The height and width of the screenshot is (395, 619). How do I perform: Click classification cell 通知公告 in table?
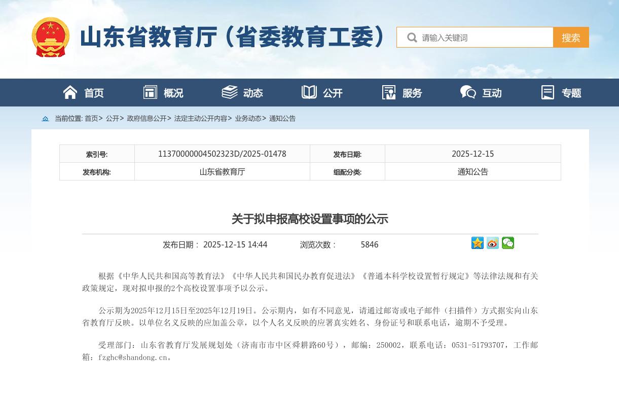[x=472, y=172]
